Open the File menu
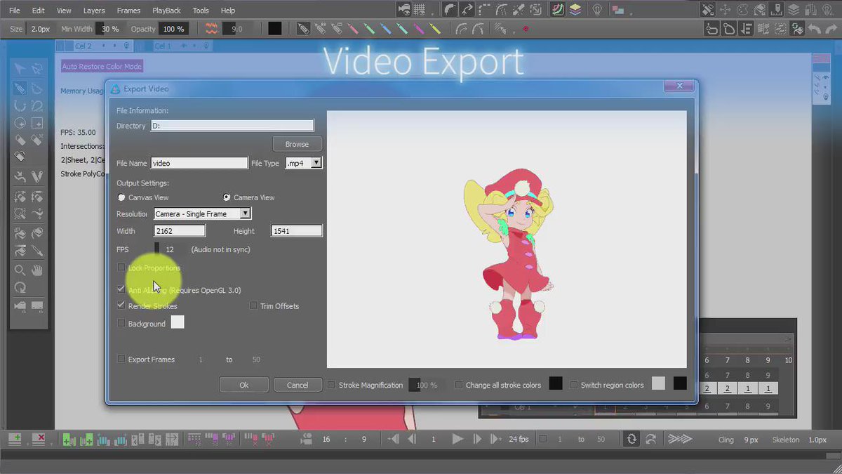The image size is (842, 474). pos(15,11)
